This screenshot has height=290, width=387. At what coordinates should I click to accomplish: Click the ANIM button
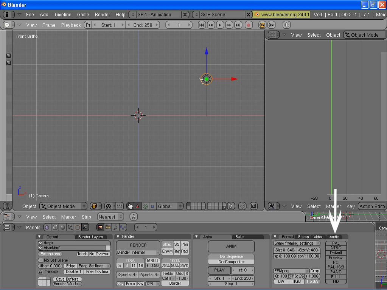231,246
